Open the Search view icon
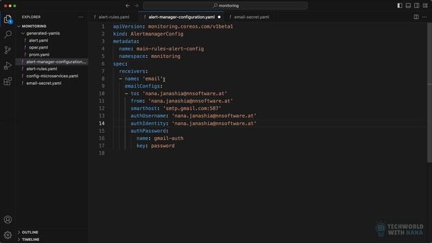 [x=7, y=34]
